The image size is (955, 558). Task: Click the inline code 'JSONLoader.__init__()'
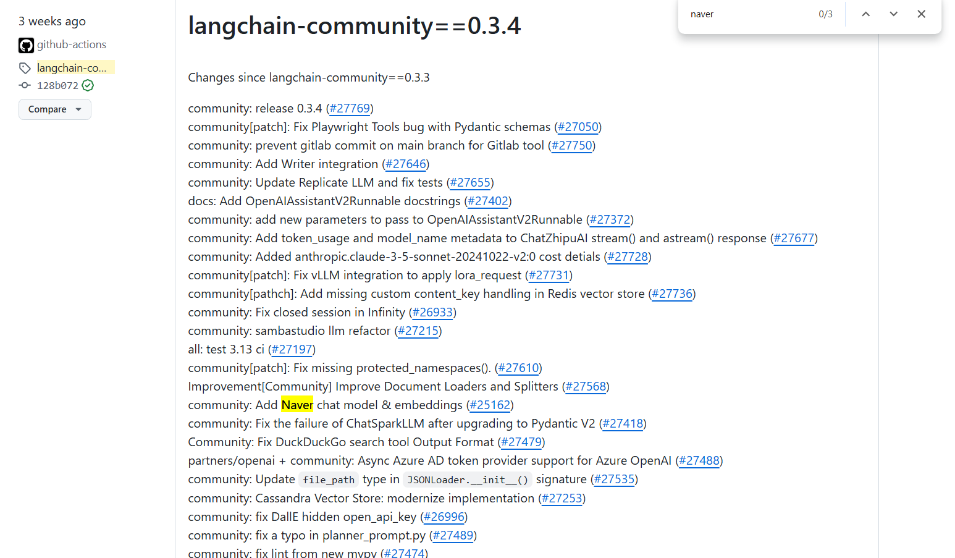tap(468, 480)
